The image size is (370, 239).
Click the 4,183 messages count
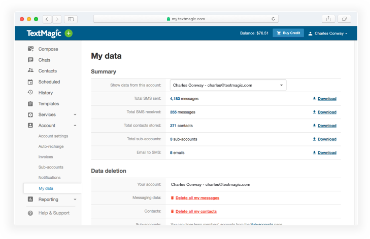click(x=184, y=99)
